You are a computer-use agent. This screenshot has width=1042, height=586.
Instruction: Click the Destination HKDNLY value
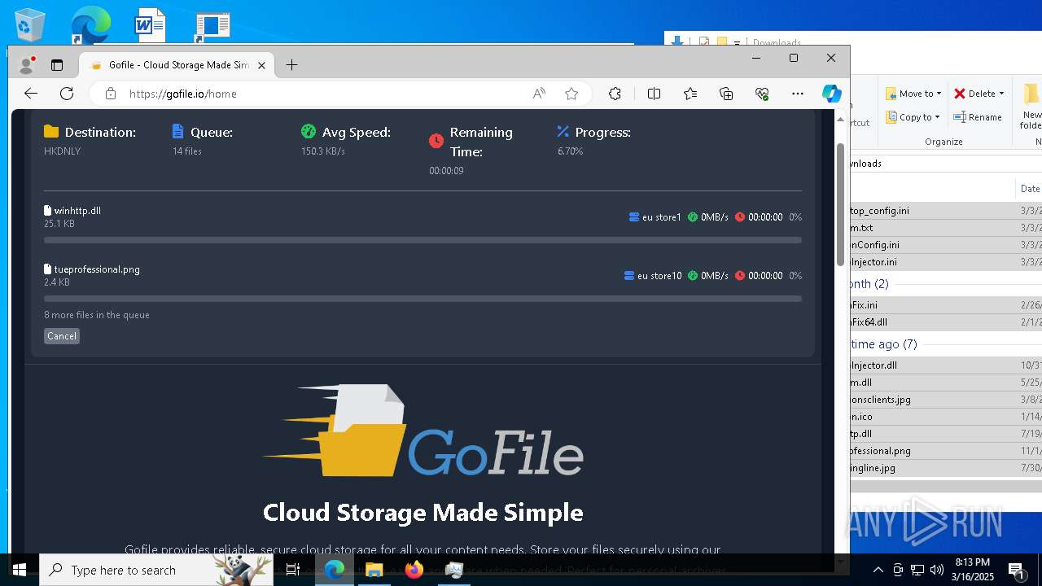click(63, 151)
